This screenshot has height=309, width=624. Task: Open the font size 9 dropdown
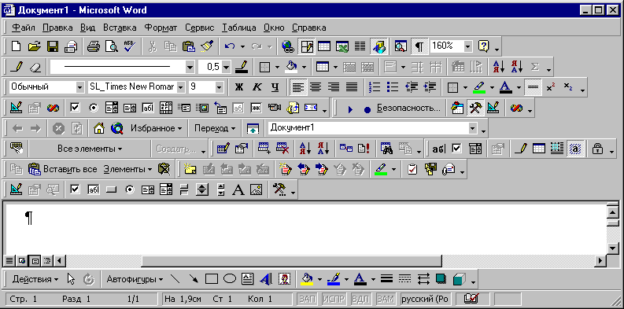tap(220, 87)
